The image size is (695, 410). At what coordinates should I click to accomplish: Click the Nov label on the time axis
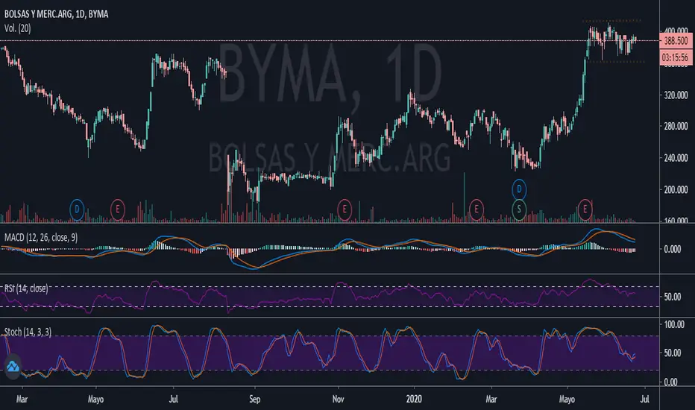click(x=339, y=399)
